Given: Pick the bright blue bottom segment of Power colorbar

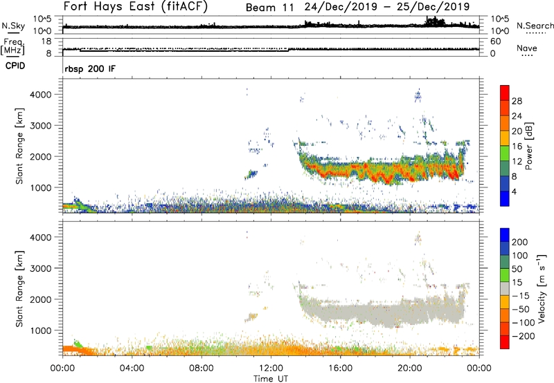Looking at the screenshot, I should point(505,198).
